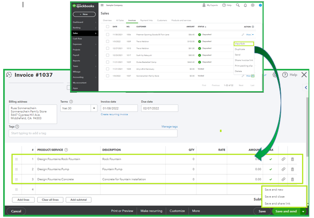Select checkbox for invoice 1009 Travis Waldron

click(107, 42)
